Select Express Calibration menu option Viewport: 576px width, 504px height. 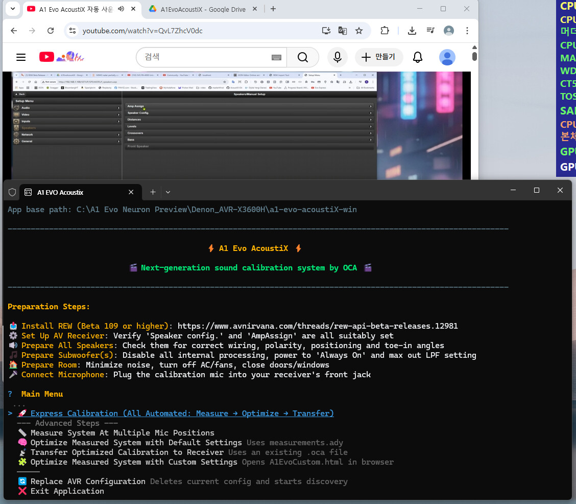click(x=182, y=413)
